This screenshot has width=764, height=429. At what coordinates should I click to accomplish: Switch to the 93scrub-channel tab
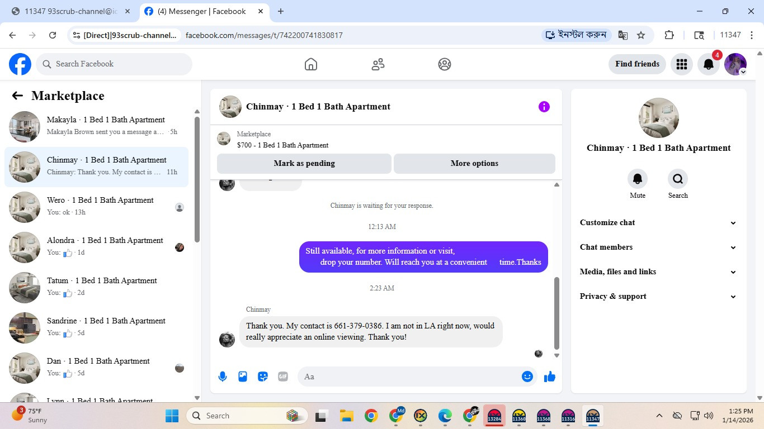70,11
